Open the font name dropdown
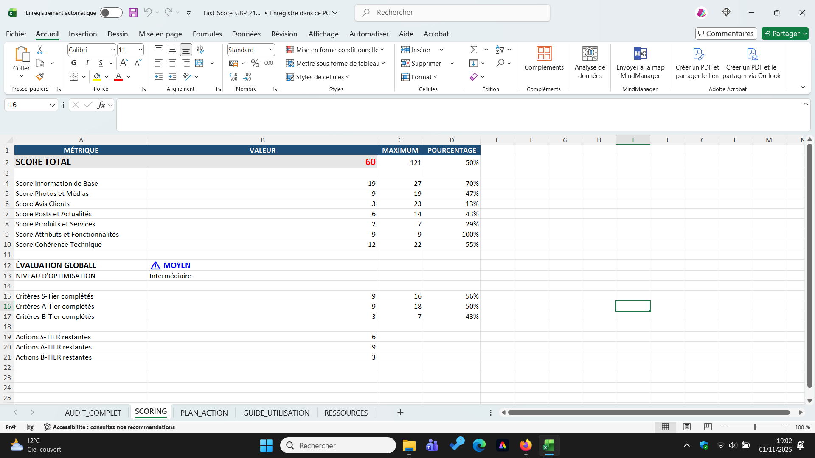815x458 pixels. point(112,50)
